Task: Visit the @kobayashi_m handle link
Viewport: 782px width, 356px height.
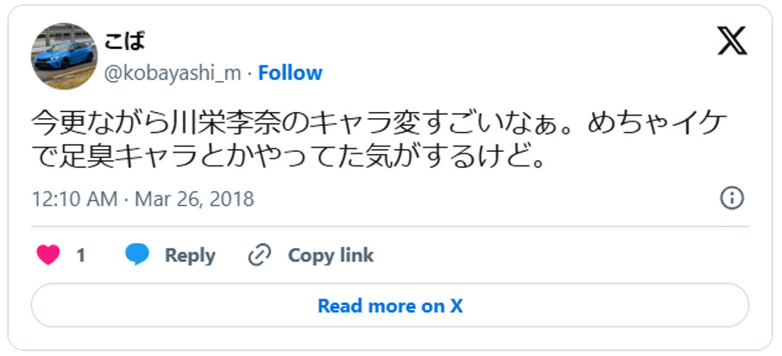Action: (x=173, y=73)
